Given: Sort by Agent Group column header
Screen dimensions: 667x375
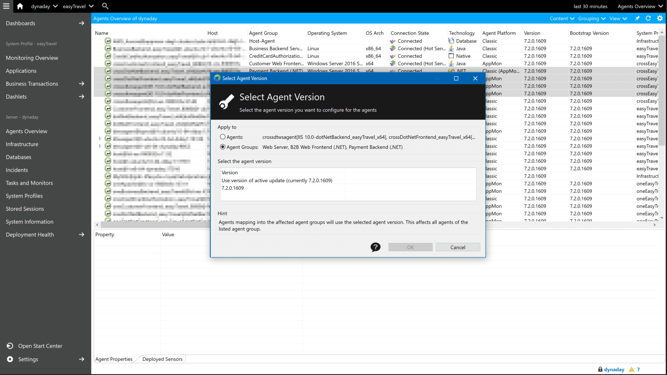Looking at the screenshot, I should pos(263,33).
